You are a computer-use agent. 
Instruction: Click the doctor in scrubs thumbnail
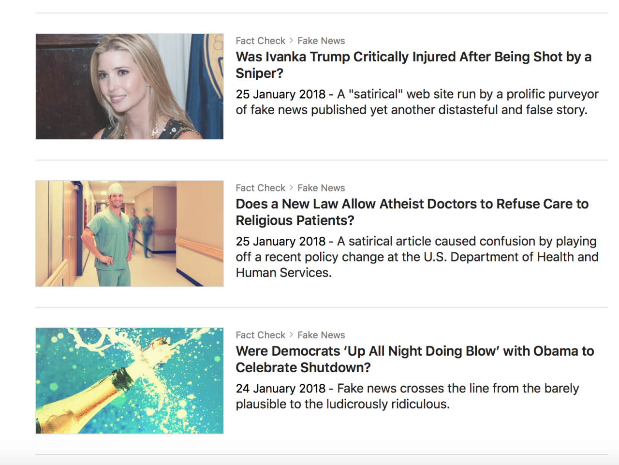tap(129, 233)
